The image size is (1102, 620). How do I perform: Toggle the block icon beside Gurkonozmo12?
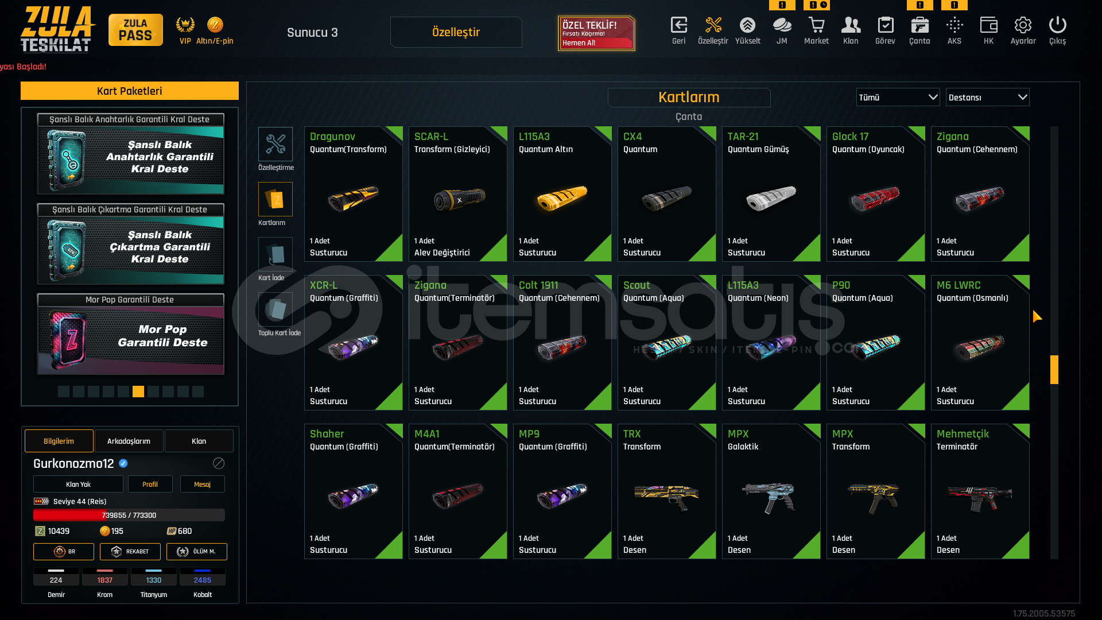point(219,463)
